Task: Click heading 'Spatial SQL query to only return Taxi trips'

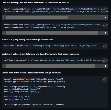Action: click(27, 39)
